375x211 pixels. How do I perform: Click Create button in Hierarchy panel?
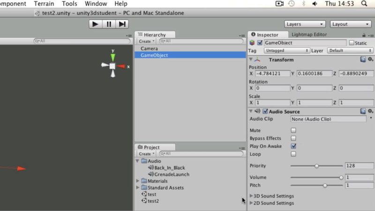point(146,41)
